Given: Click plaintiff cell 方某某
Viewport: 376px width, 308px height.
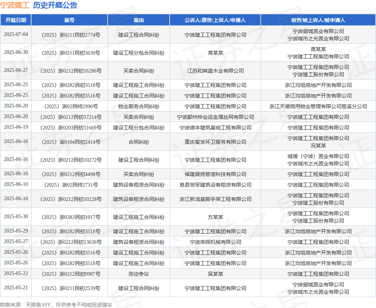Looking at the screenshot, I should click(x=215, y=217).
